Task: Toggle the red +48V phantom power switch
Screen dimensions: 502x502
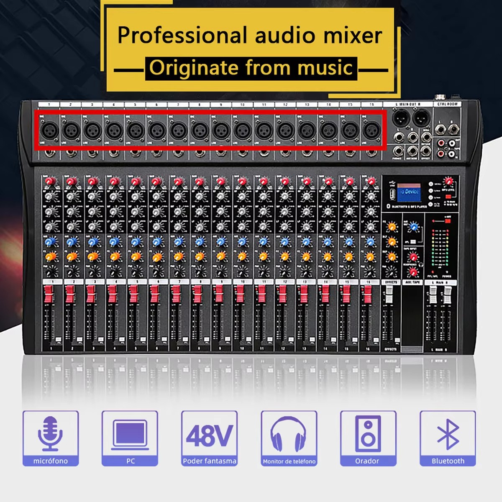Action: pos(447,220)
